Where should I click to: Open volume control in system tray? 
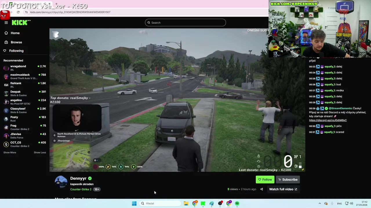pyautogui.click(x=351, y=203)
